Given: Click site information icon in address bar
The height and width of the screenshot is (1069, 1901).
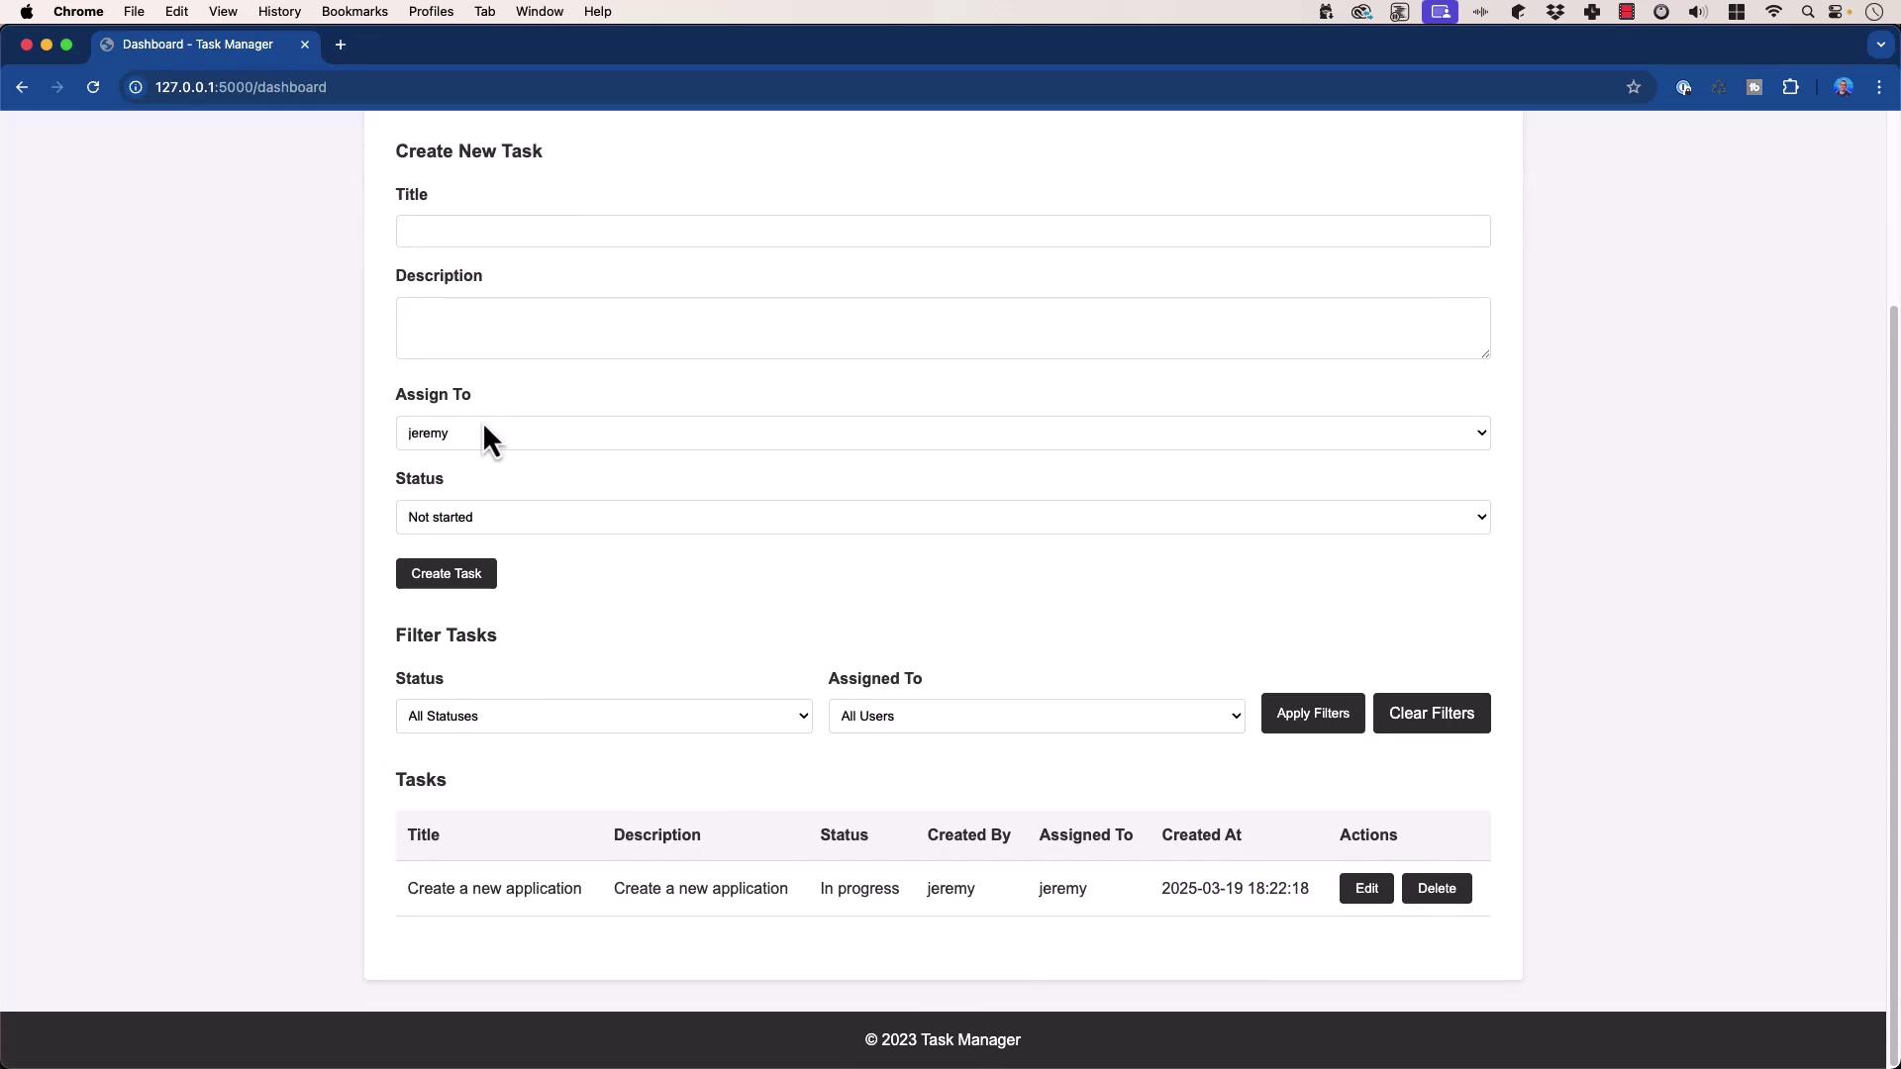Looking at the screenshot, I should point(136,87).
